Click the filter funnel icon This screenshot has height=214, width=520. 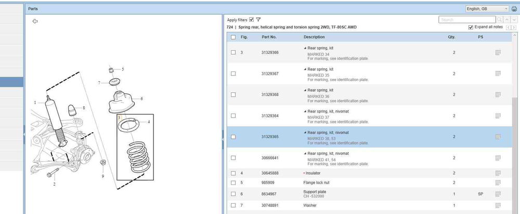tap(258, 20)
